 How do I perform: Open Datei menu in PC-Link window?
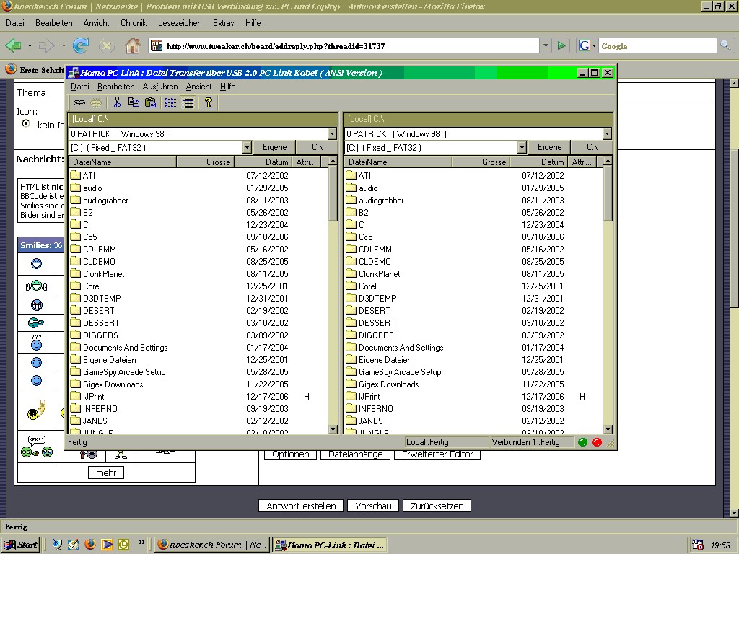pyautogui.click(x=79, y=87)
